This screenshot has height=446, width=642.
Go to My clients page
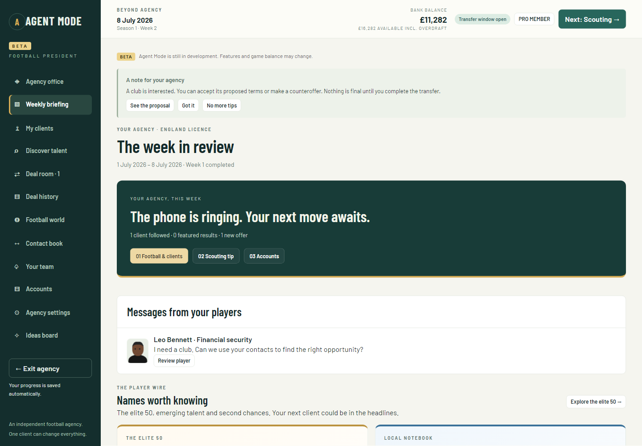click(x=50, y=128)
